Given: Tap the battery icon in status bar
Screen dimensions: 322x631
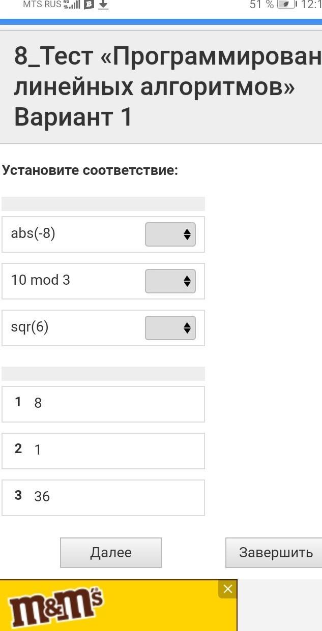Looking at the screenshot, I should tap(287, 5).
